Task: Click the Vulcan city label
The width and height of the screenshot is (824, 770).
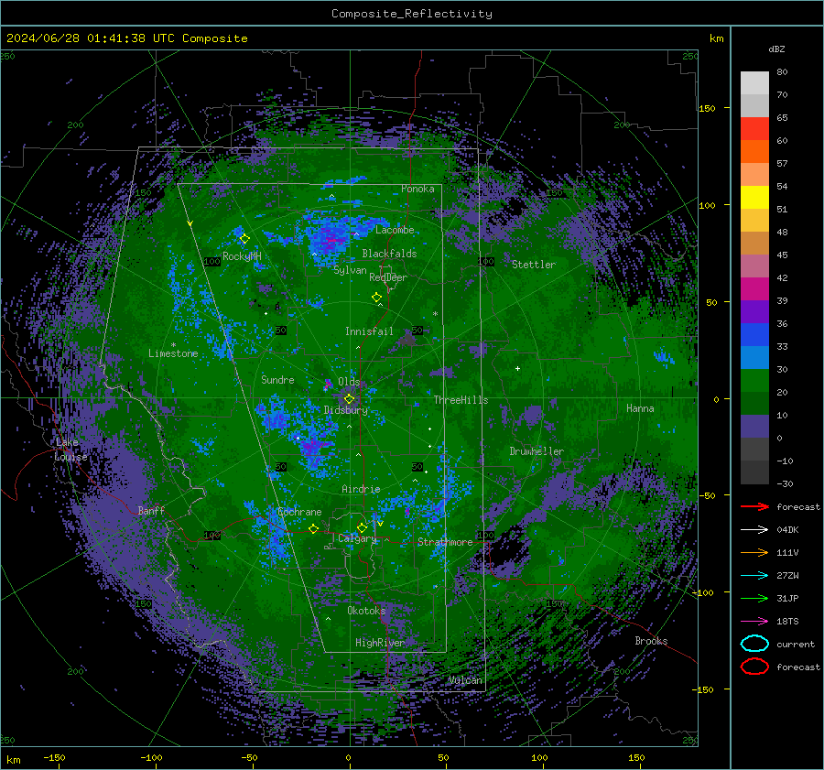Action: pos(466,680)
